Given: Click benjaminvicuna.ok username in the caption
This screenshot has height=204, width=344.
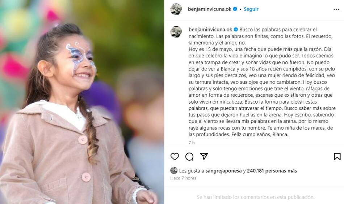Looking at the screenshot, I should click(210, 30).
